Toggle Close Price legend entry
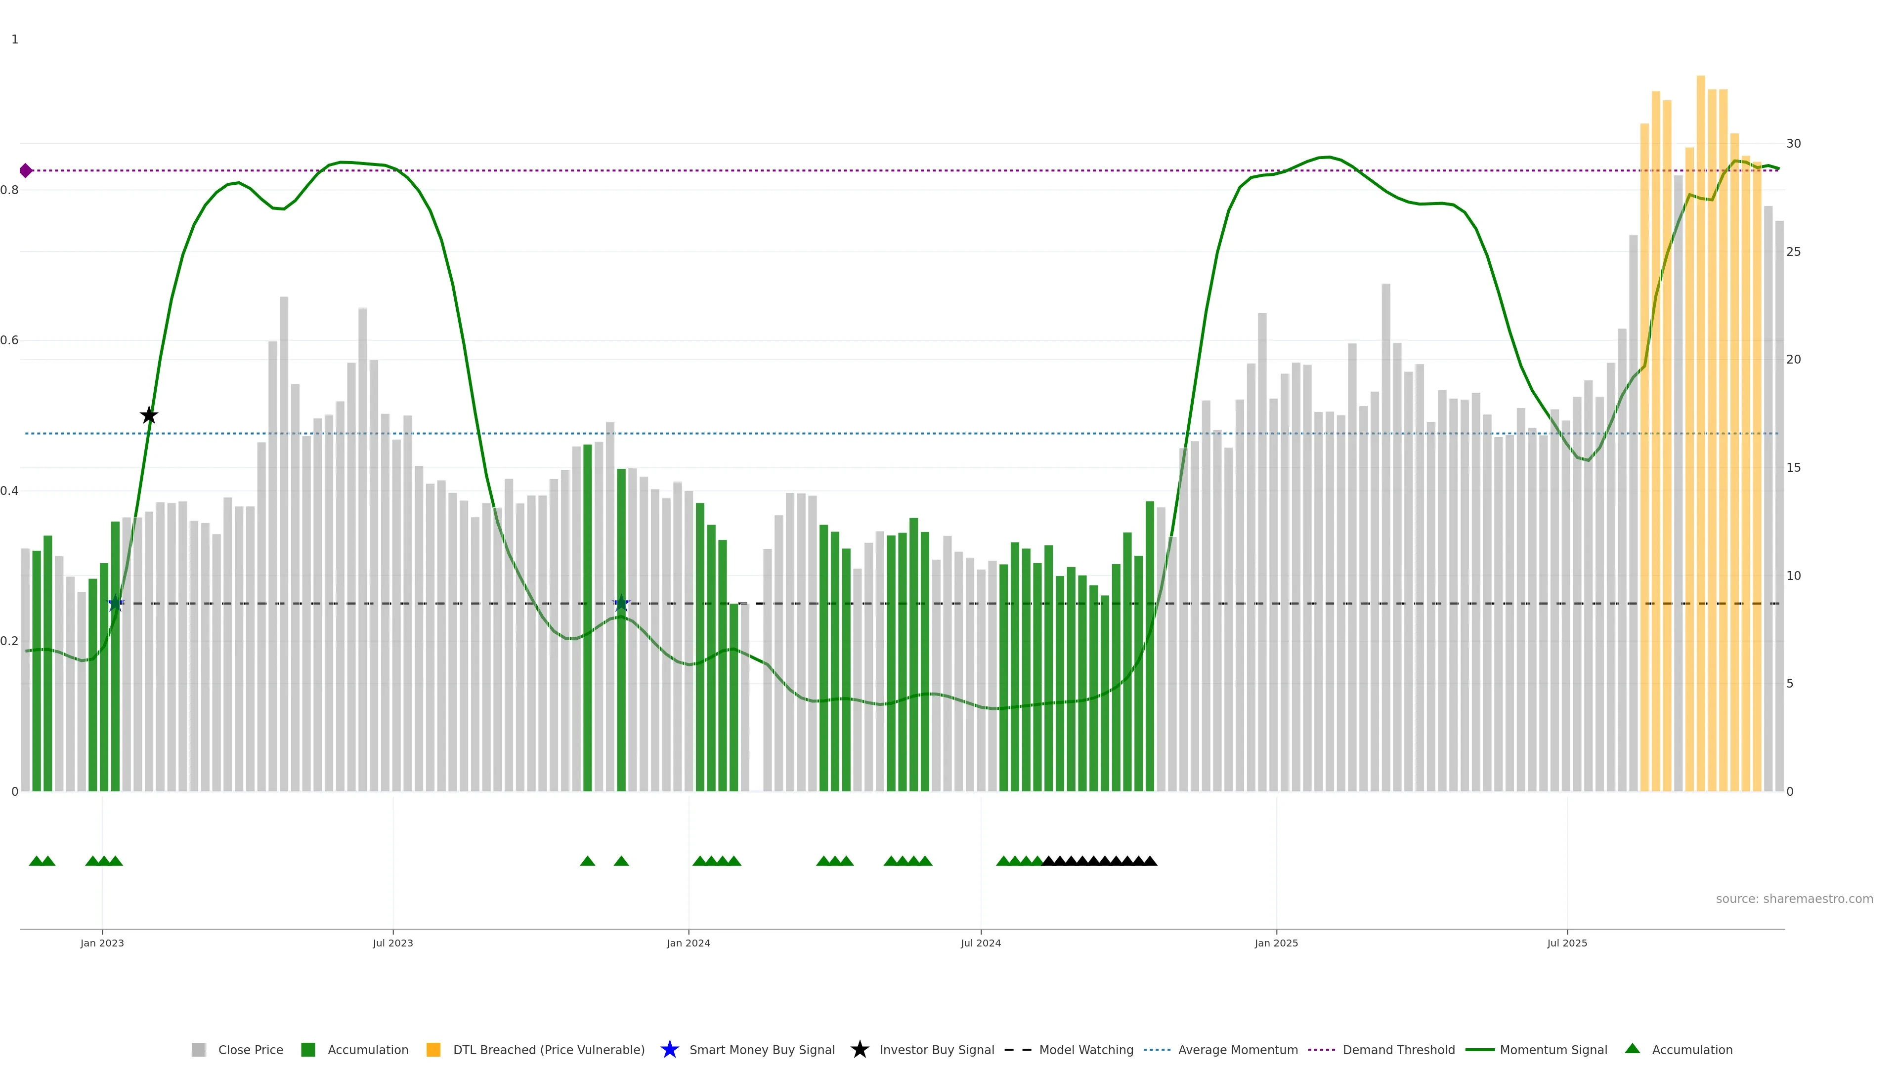 [250, 1049]
